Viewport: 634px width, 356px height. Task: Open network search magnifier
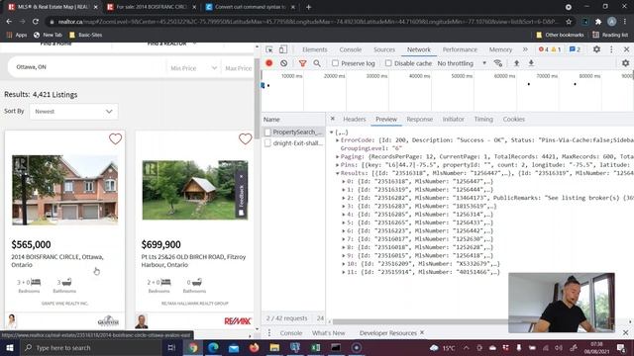coord(317,63)
